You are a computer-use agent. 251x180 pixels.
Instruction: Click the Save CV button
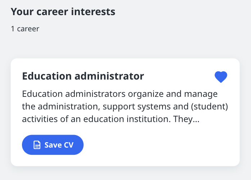(53, 145)
